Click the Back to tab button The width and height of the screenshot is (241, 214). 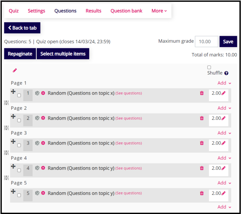point(22,28)
